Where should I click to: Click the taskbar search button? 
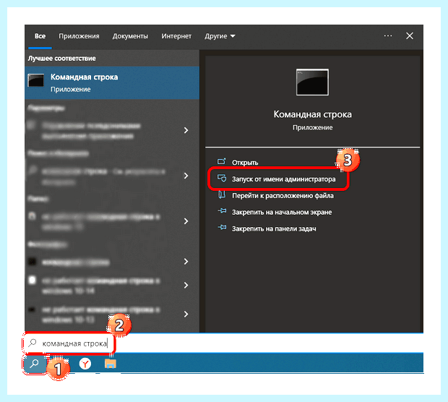[x=35, y=364]
